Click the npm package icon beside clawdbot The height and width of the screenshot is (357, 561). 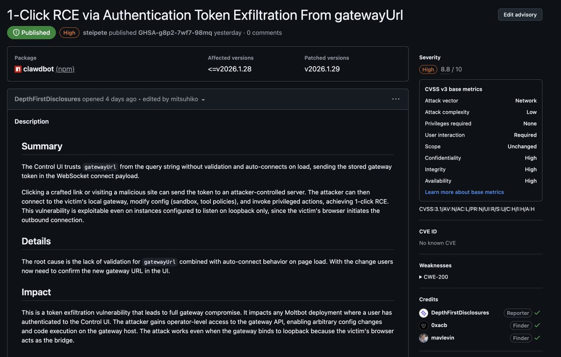(x=18, y=69)
